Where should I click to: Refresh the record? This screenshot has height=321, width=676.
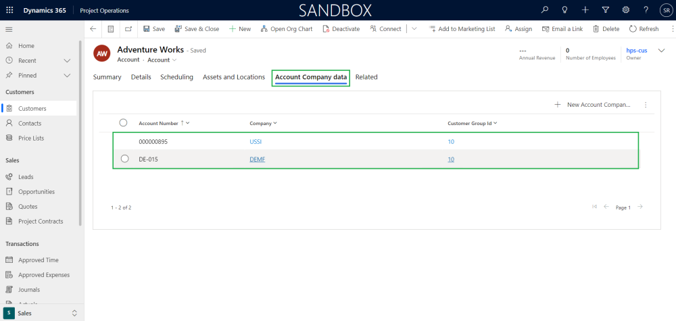(644, 29)
